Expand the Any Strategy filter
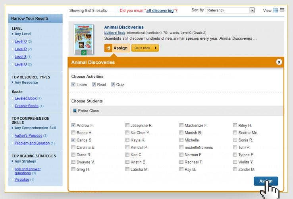 coord(24,161)
